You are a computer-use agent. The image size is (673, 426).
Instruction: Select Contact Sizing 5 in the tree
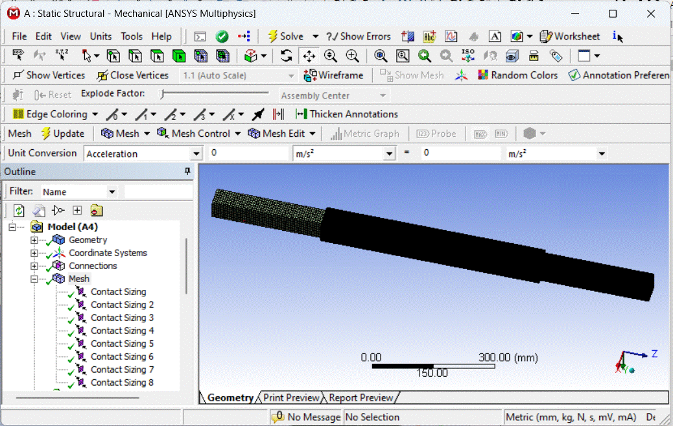[122, 344]
